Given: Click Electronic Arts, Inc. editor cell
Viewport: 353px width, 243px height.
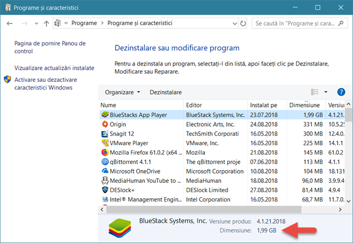Looking at the screenshot, I should click(210, 125).
